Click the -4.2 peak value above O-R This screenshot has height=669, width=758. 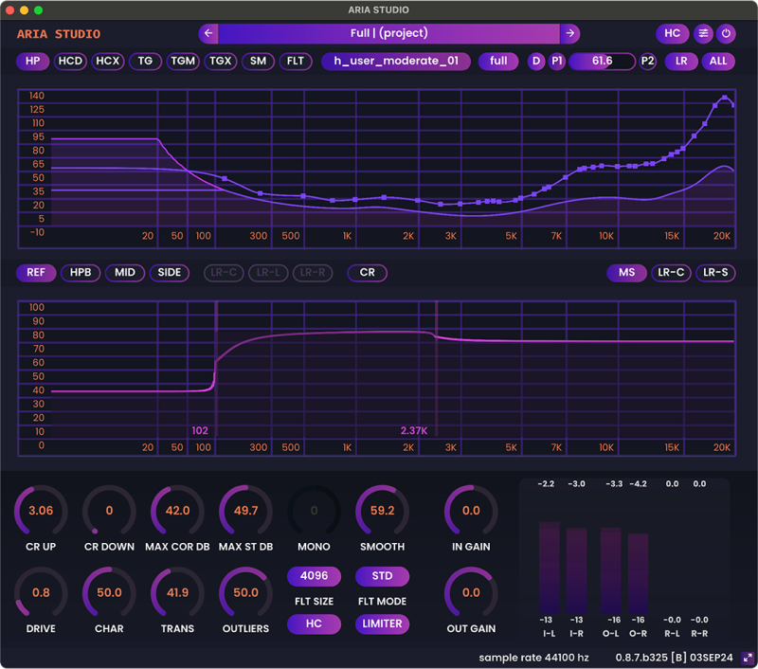638,484
